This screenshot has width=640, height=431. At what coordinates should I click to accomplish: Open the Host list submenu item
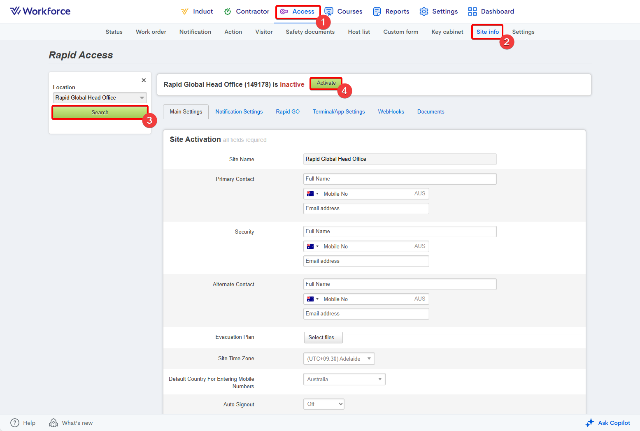[x=359, y=32]
